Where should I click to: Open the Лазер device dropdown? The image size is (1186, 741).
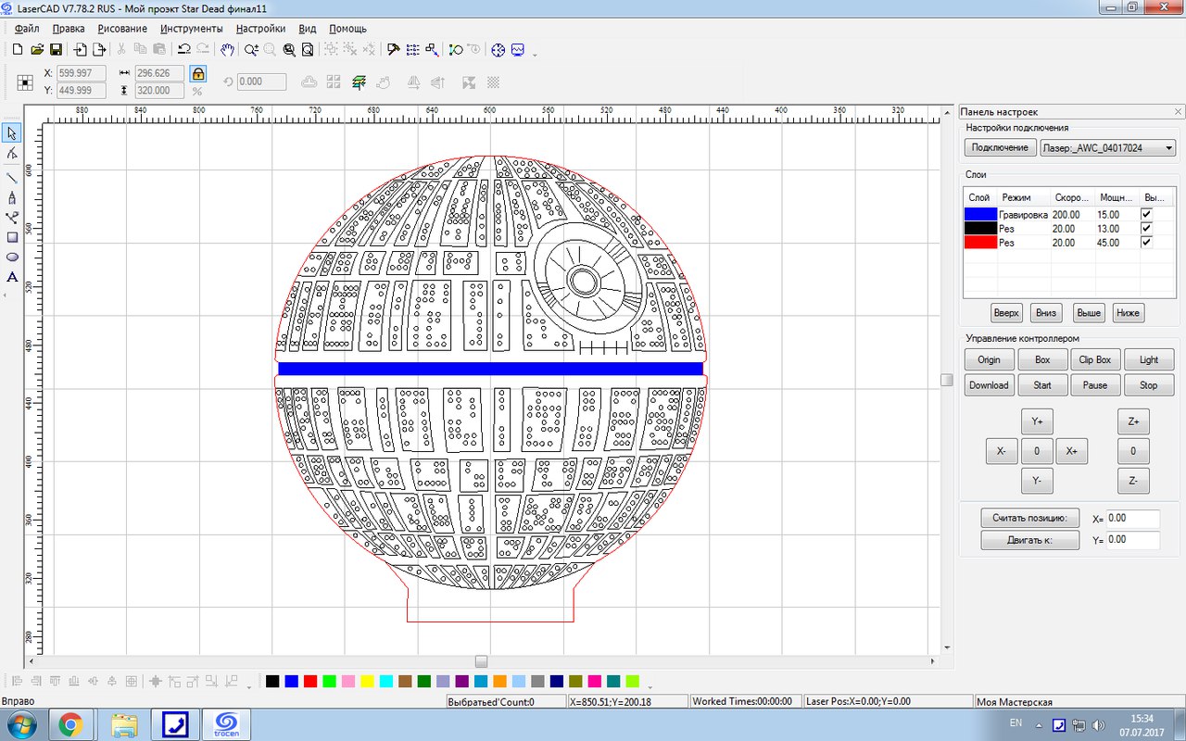[x=1168, y=147]
